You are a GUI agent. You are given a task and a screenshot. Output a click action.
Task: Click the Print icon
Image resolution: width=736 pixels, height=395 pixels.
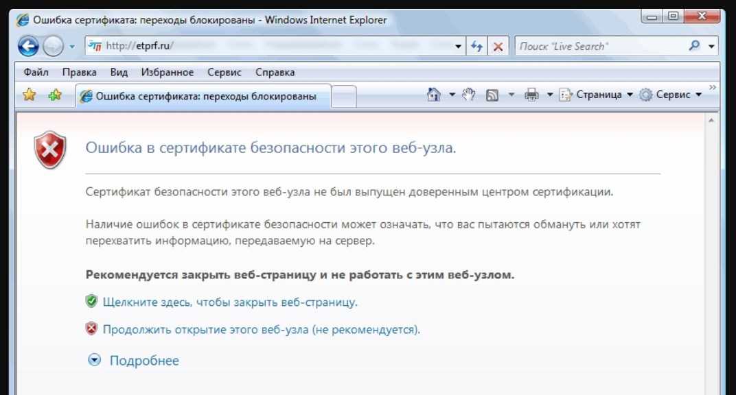pos(531,95)
